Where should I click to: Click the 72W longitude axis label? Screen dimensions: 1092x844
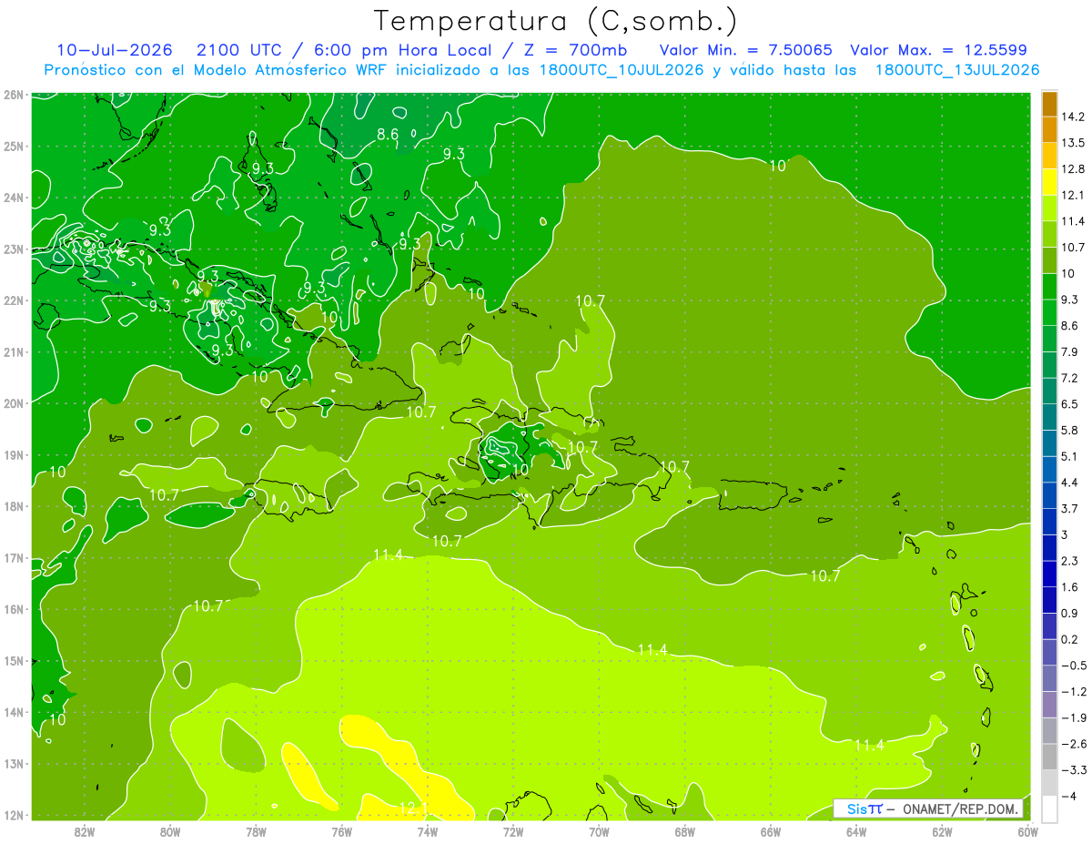(x=513, y=831)
